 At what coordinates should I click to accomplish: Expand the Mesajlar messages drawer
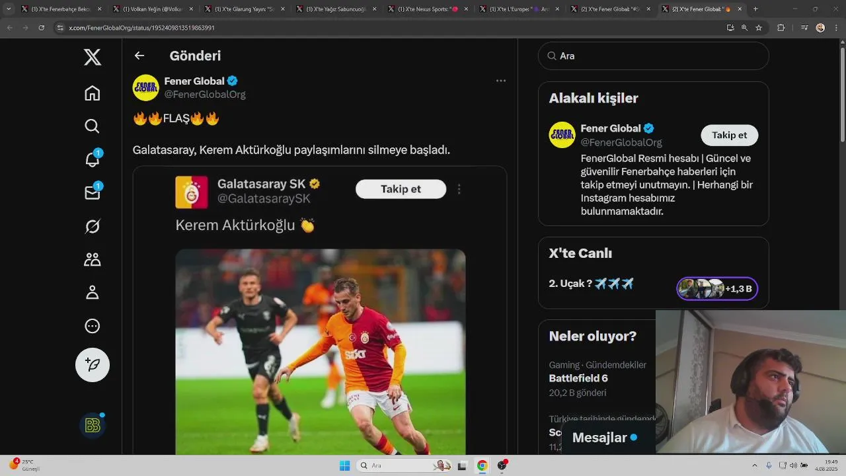point(608,438)
